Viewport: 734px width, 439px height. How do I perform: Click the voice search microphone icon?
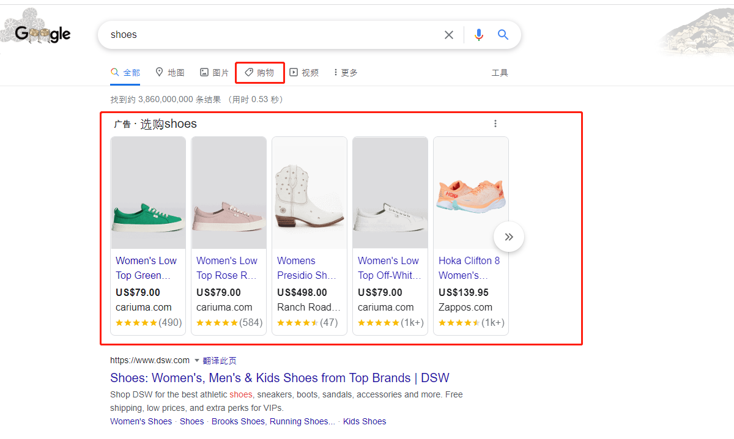(x=479, y=35)
